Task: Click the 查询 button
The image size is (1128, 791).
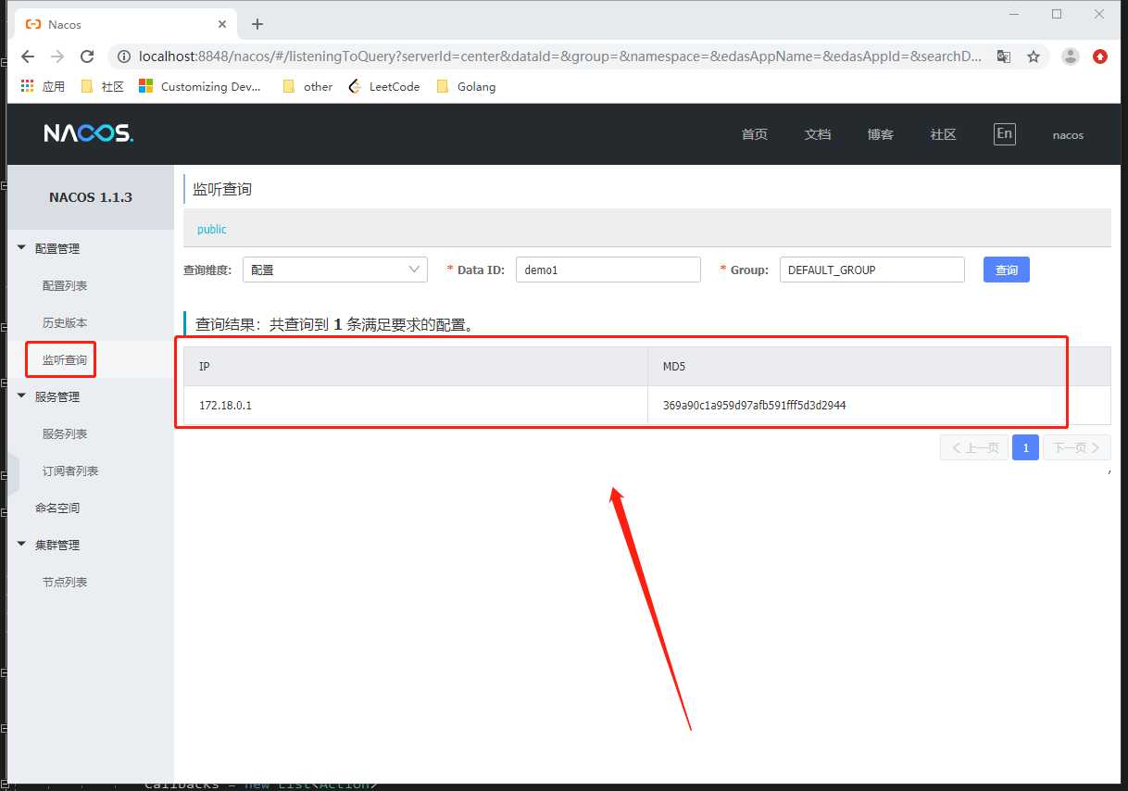Action: click(1007, 270)
